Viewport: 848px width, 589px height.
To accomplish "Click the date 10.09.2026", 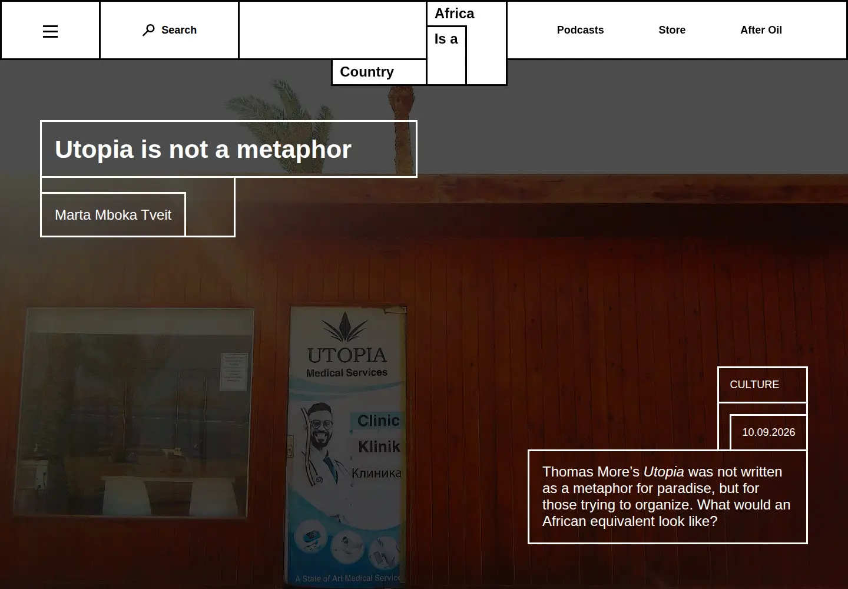I will coord(768,432).
